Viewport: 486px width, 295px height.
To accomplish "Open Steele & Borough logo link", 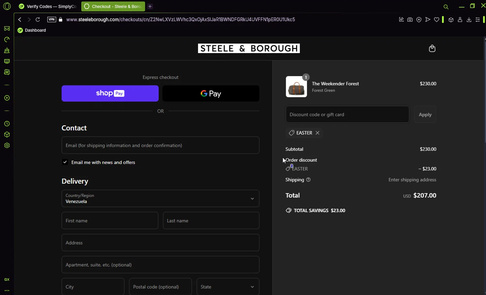I will point(249,49).
